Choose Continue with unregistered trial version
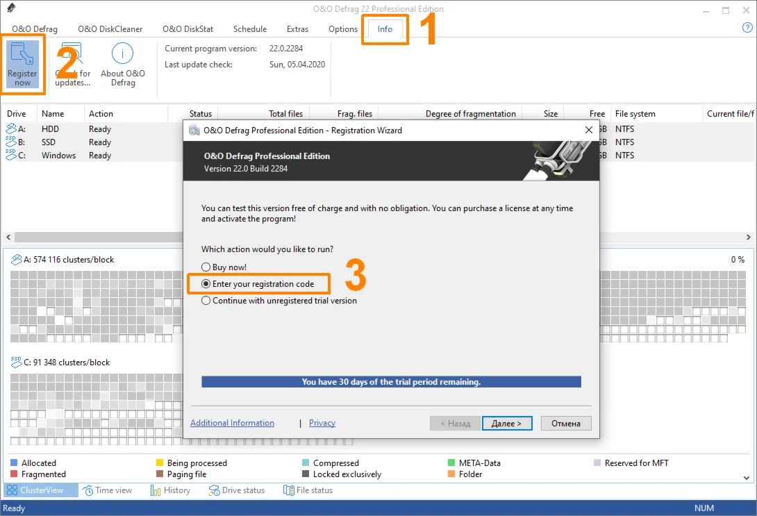The height and width of the screenshot is (516, 757). point(279,300)
